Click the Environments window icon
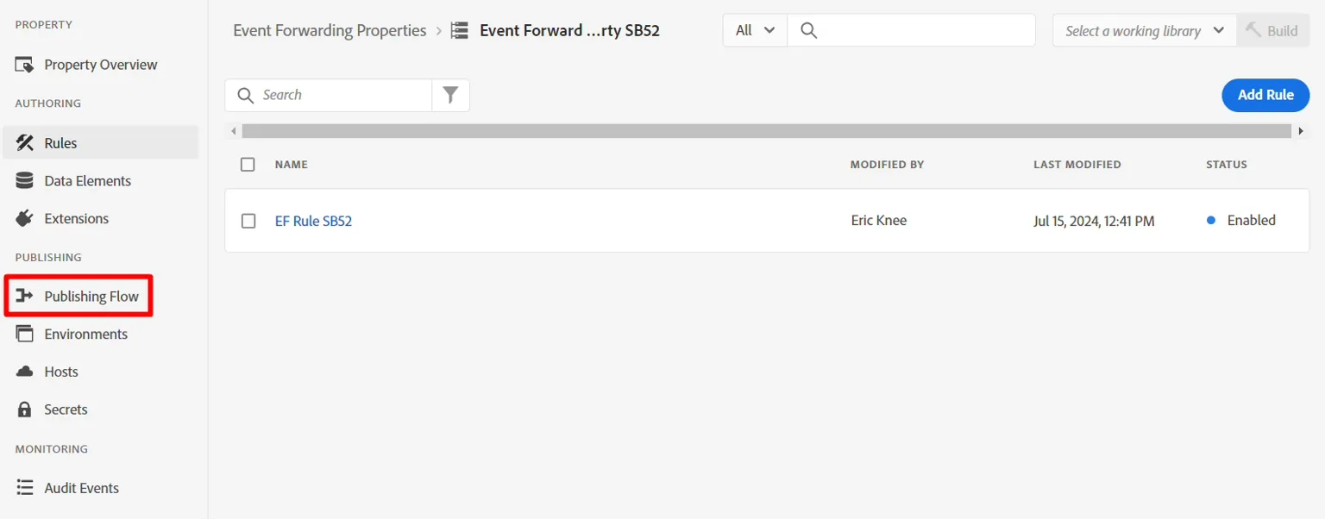The image size is (1325, 519). pos(25,334)
